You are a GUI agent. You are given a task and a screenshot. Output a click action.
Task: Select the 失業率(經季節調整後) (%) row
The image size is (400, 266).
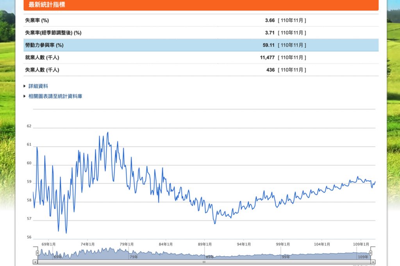coord(201,33)
